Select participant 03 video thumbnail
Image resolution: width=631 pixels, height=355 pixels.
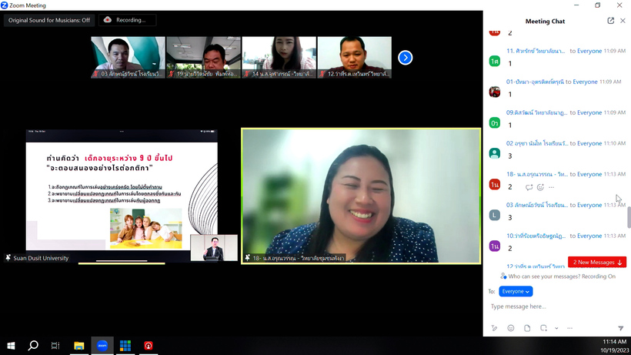[128, 57]
